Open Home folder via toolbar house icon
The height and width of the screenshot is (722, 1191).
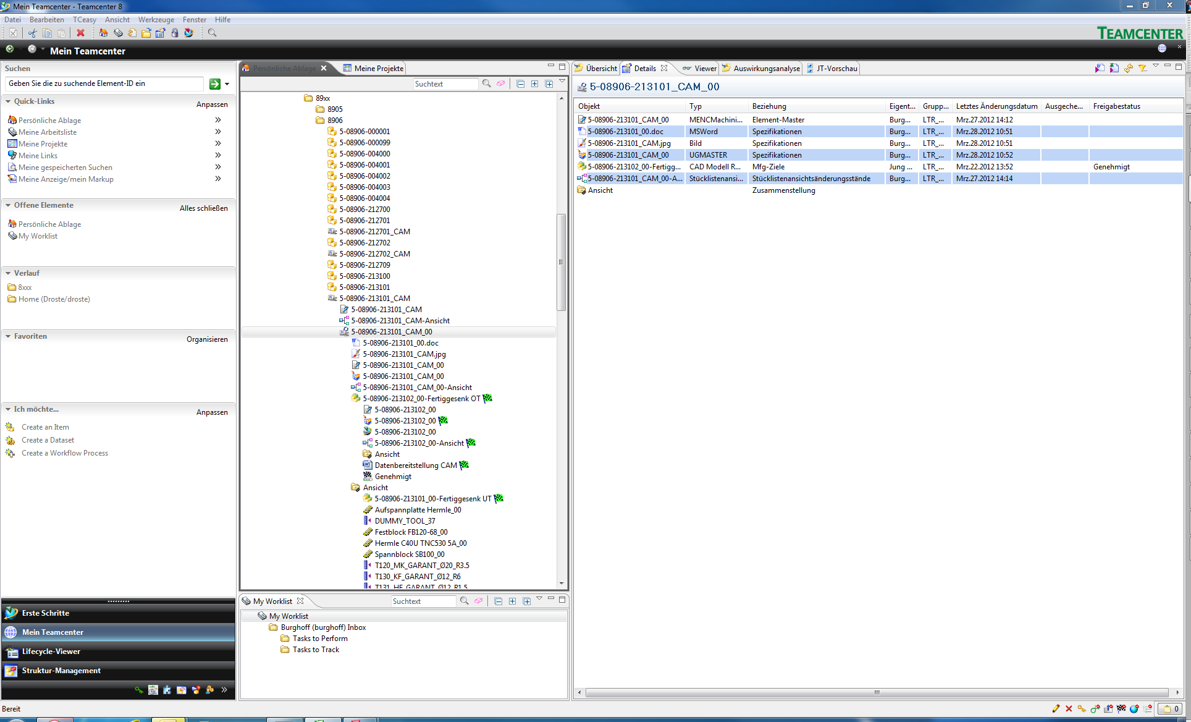click(103, 33)
